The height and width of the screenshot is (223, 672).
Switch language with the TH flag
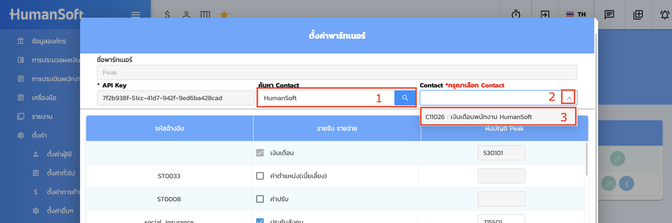576,14
